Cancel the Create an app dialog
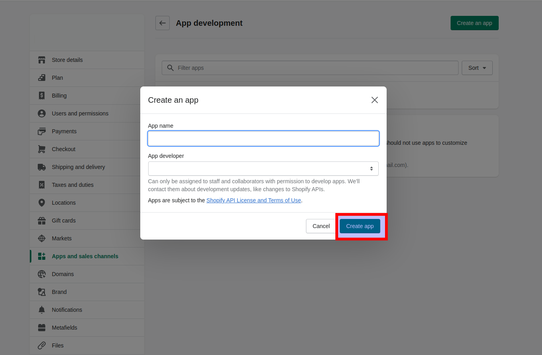This screenshot has height=355, width=542. coord(321,226)
